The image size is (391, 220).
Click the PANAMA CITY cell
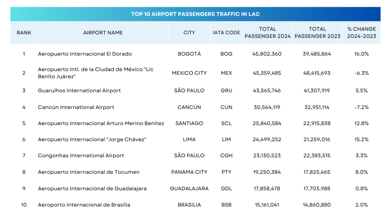(x=189, y=172)
